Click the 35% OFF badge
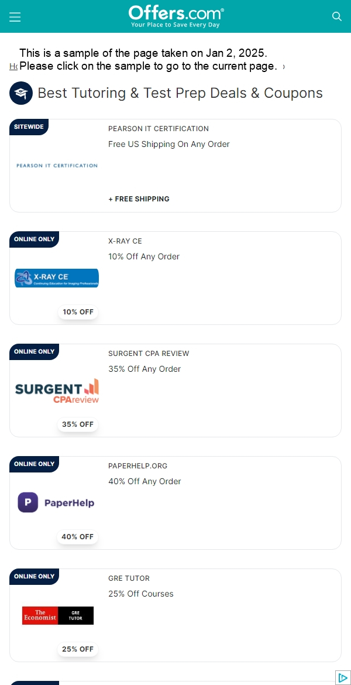Viewport: 351px width, 685px height. (x=78, y=424)
